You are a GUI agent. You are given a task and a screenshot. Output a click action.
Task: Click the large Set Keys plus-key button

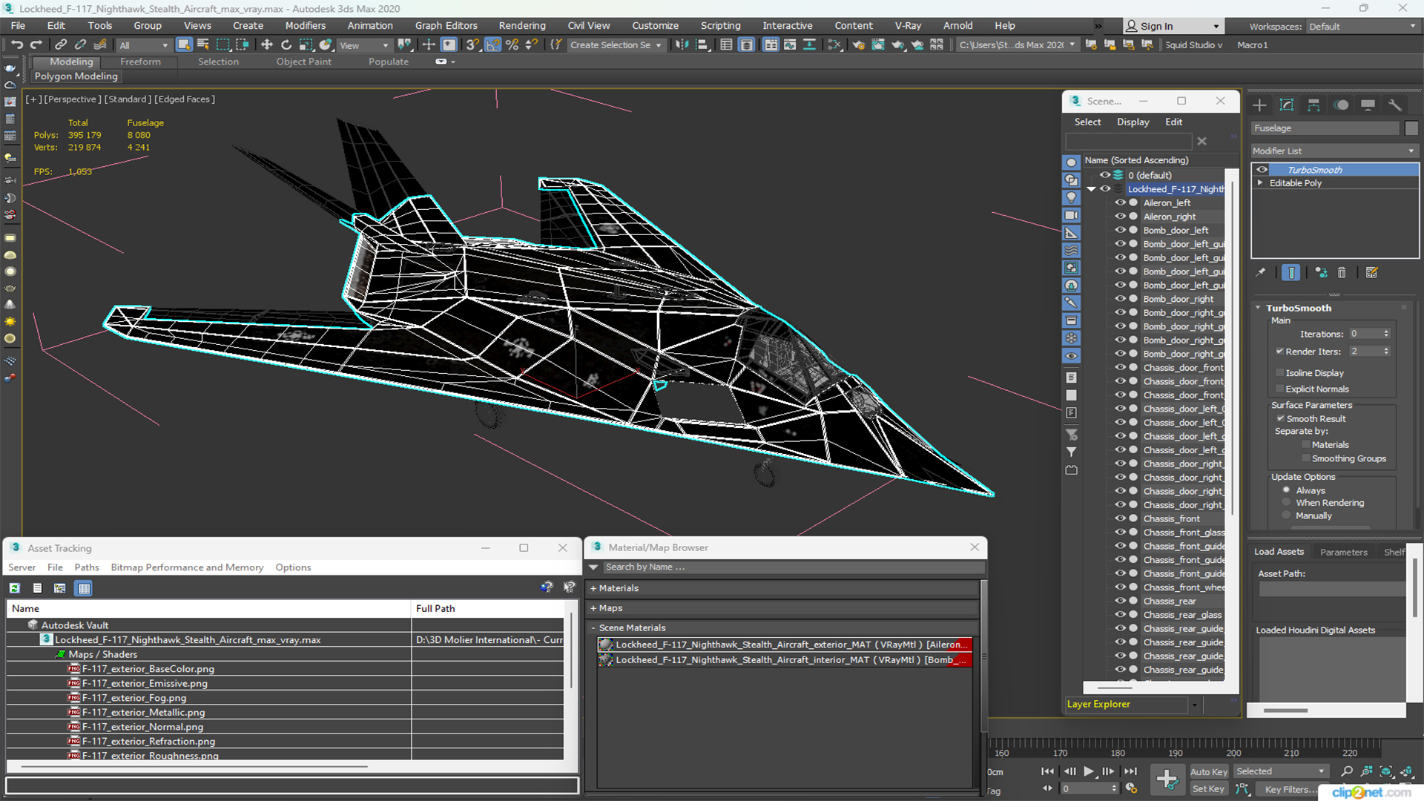click(1167, 779)
